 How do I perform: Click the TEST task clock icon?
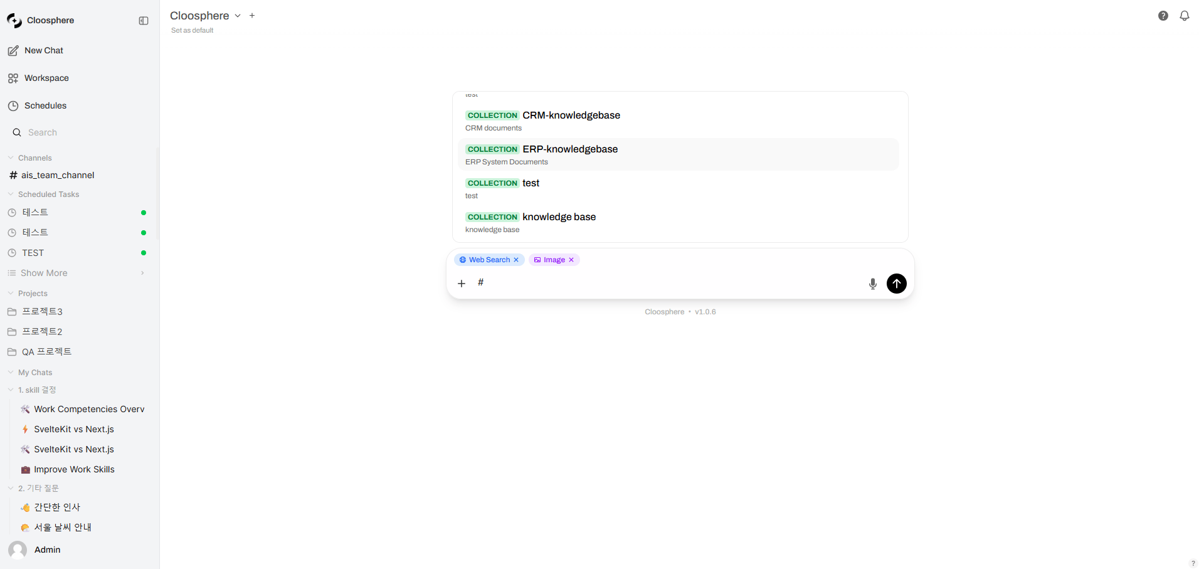tap(12, 253)
